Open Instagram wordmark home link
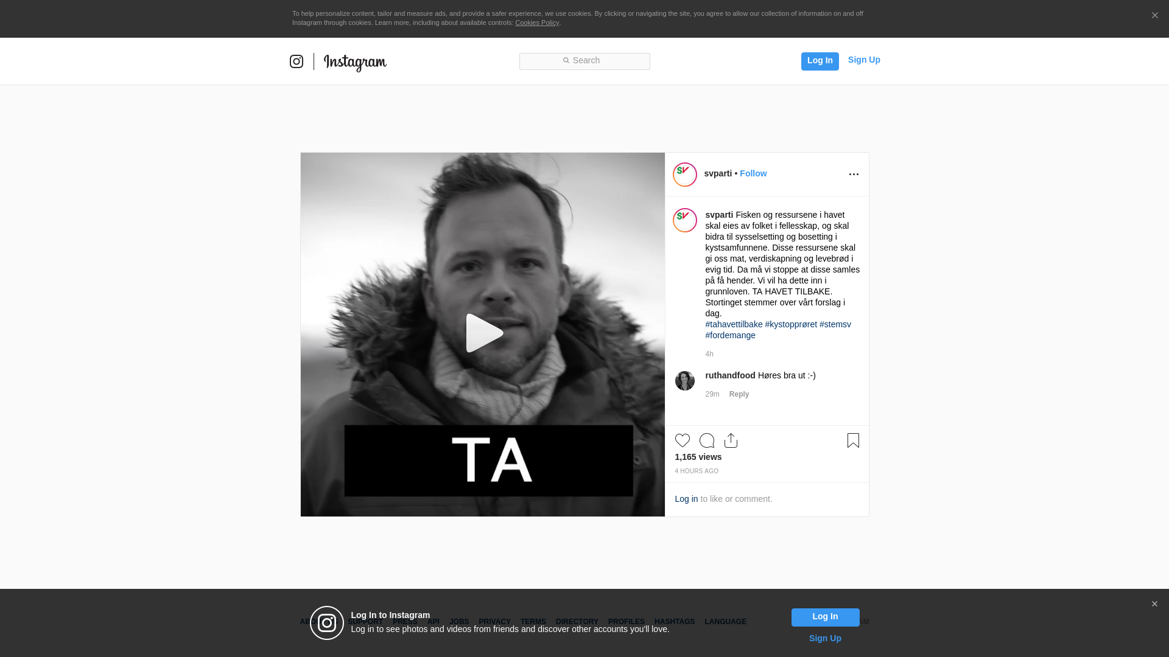Image resolution: width=1169 pixels, height=657 pixels. [x=355, y=63]
